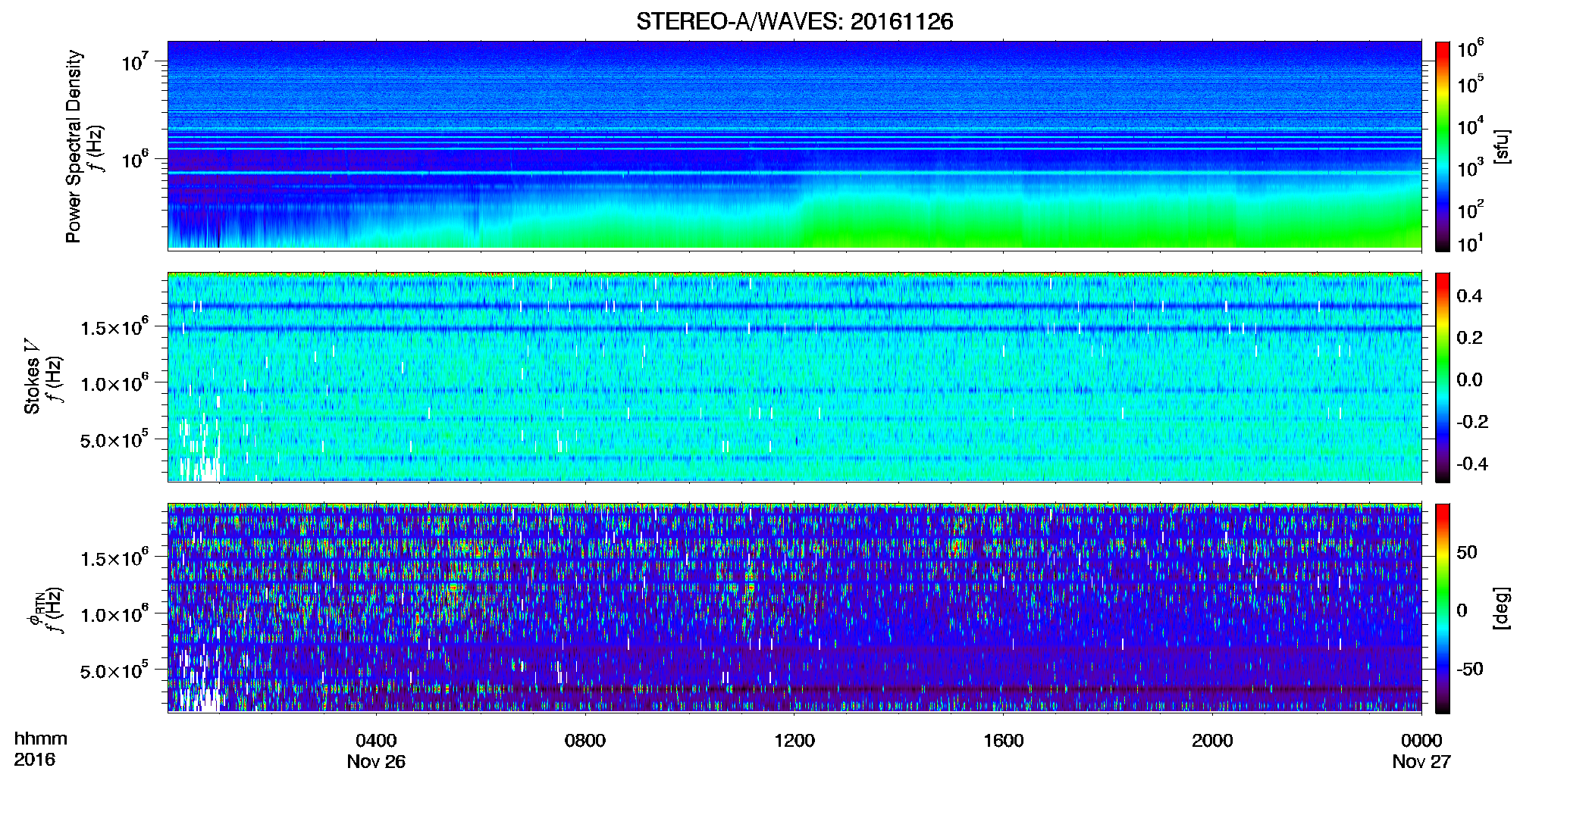
Task: Click the phi RTN axis label
Action: click(36, 610)
